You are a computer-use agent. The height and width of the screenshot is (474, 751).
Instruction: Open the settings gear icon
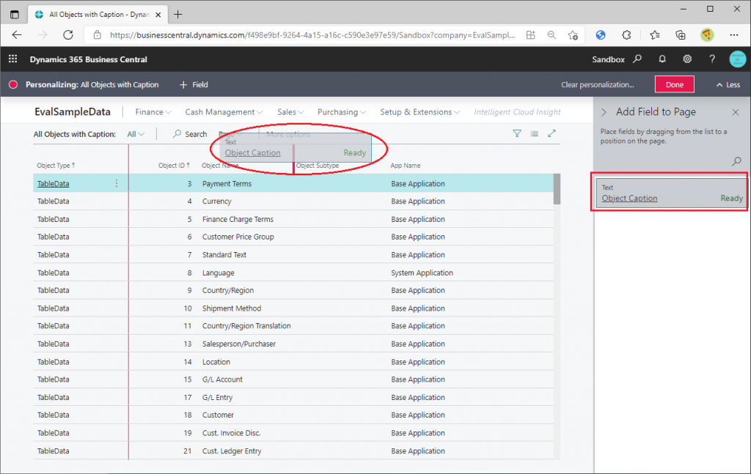pos(687,59)
